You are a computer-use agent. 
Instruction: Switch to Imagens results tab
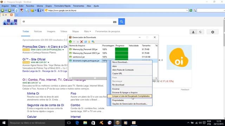pyautogui.click(x=51, y=31)
